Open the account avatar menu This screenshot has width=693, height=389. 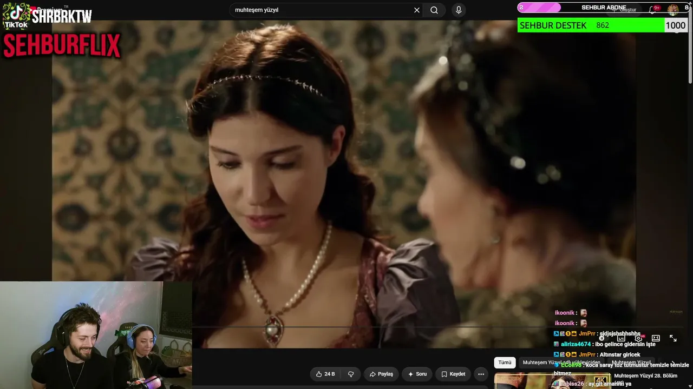pos(672,9)
